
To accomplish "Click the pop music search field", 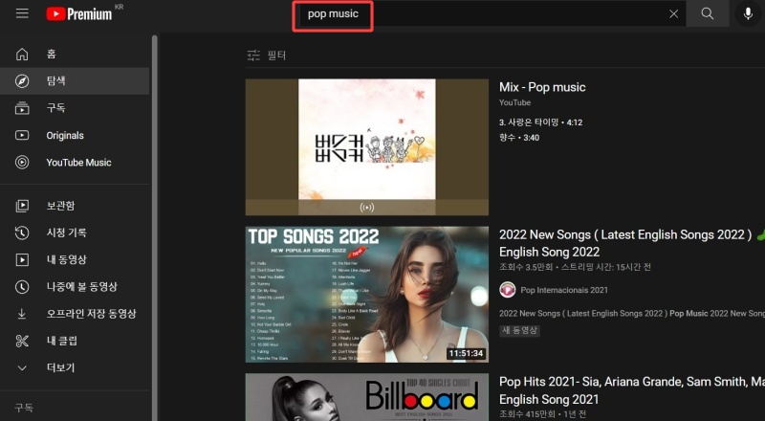I will tap(490, 13).
